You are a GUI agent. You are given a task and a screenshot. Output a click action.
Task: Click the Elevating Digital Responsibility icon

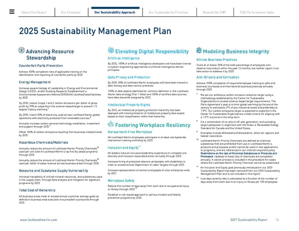click(110, 51)
